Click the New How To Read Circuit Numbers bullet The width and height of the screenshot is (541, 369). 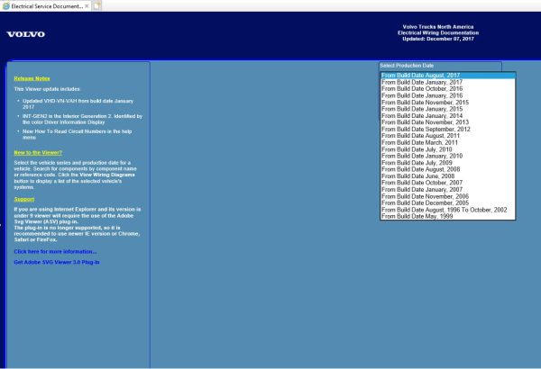click(x=77, y=134)
